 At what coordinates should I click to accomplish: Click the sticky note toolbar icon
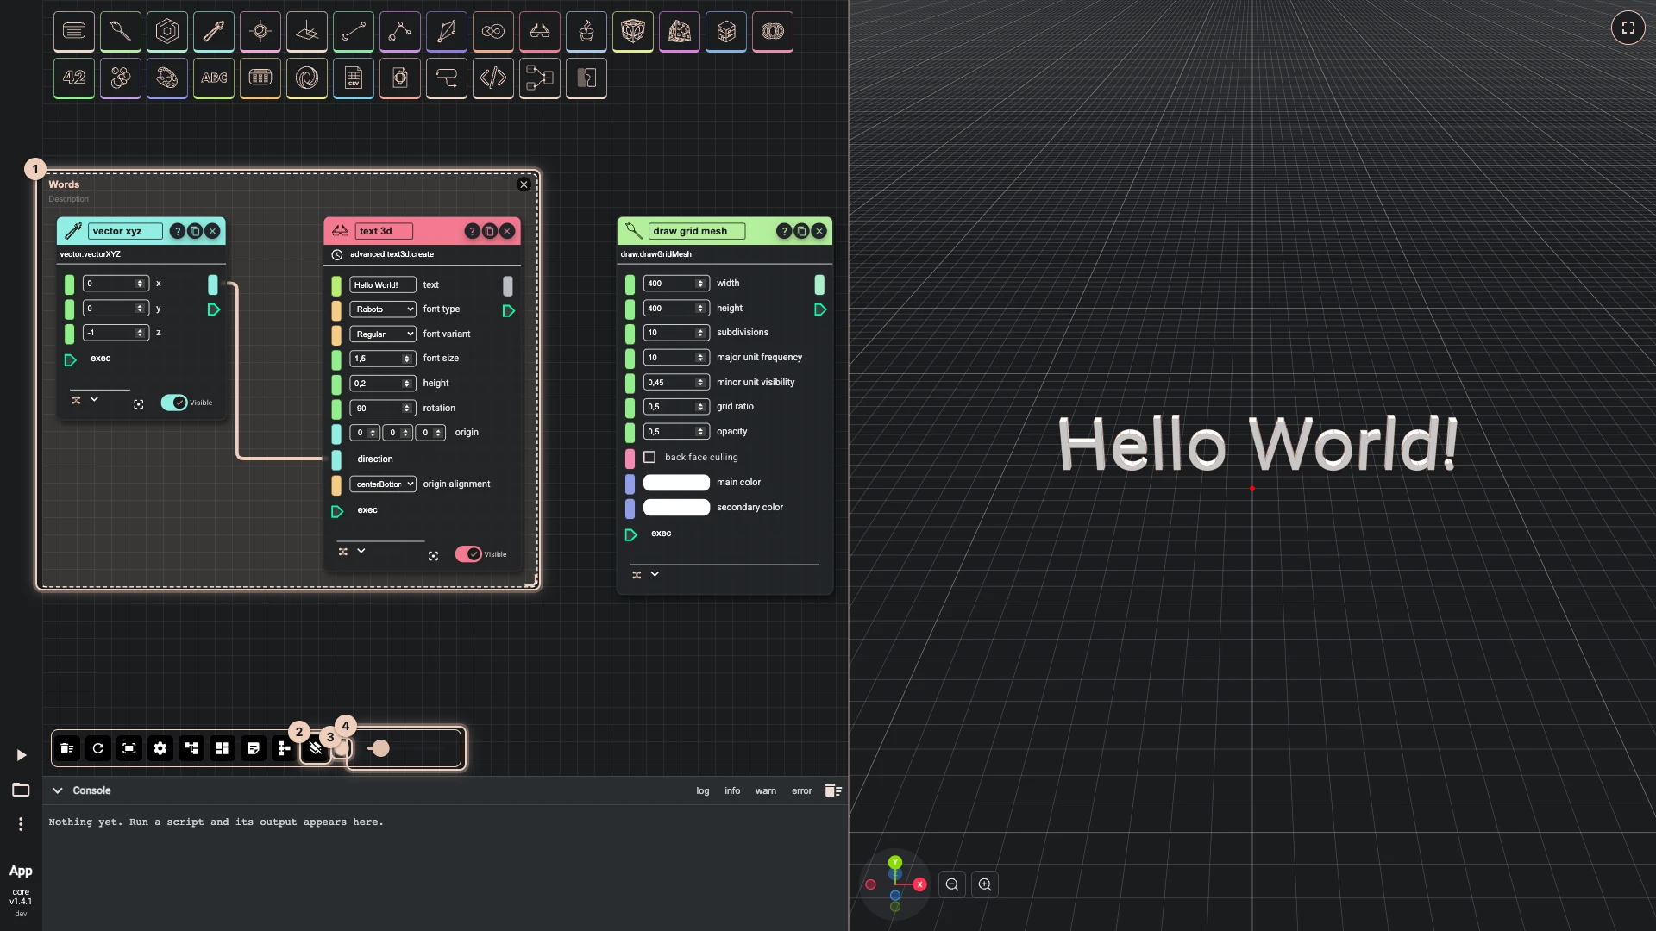point(254,748)
